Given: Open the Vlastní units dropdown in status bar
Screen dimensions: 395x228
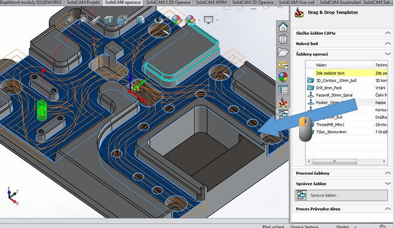Looking at the screenshot, I should 355,226.
